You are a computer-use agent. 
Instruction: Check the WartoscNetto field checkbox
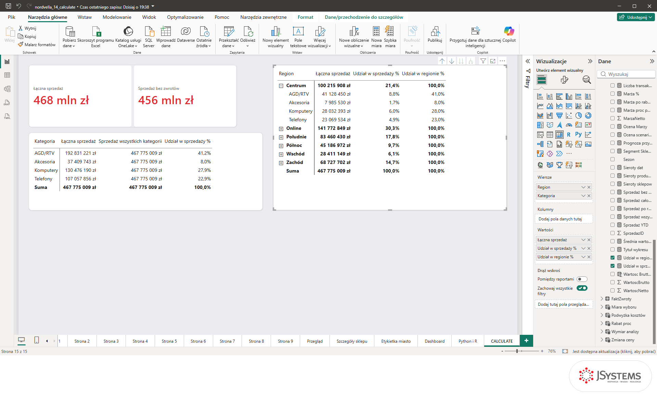613,290
